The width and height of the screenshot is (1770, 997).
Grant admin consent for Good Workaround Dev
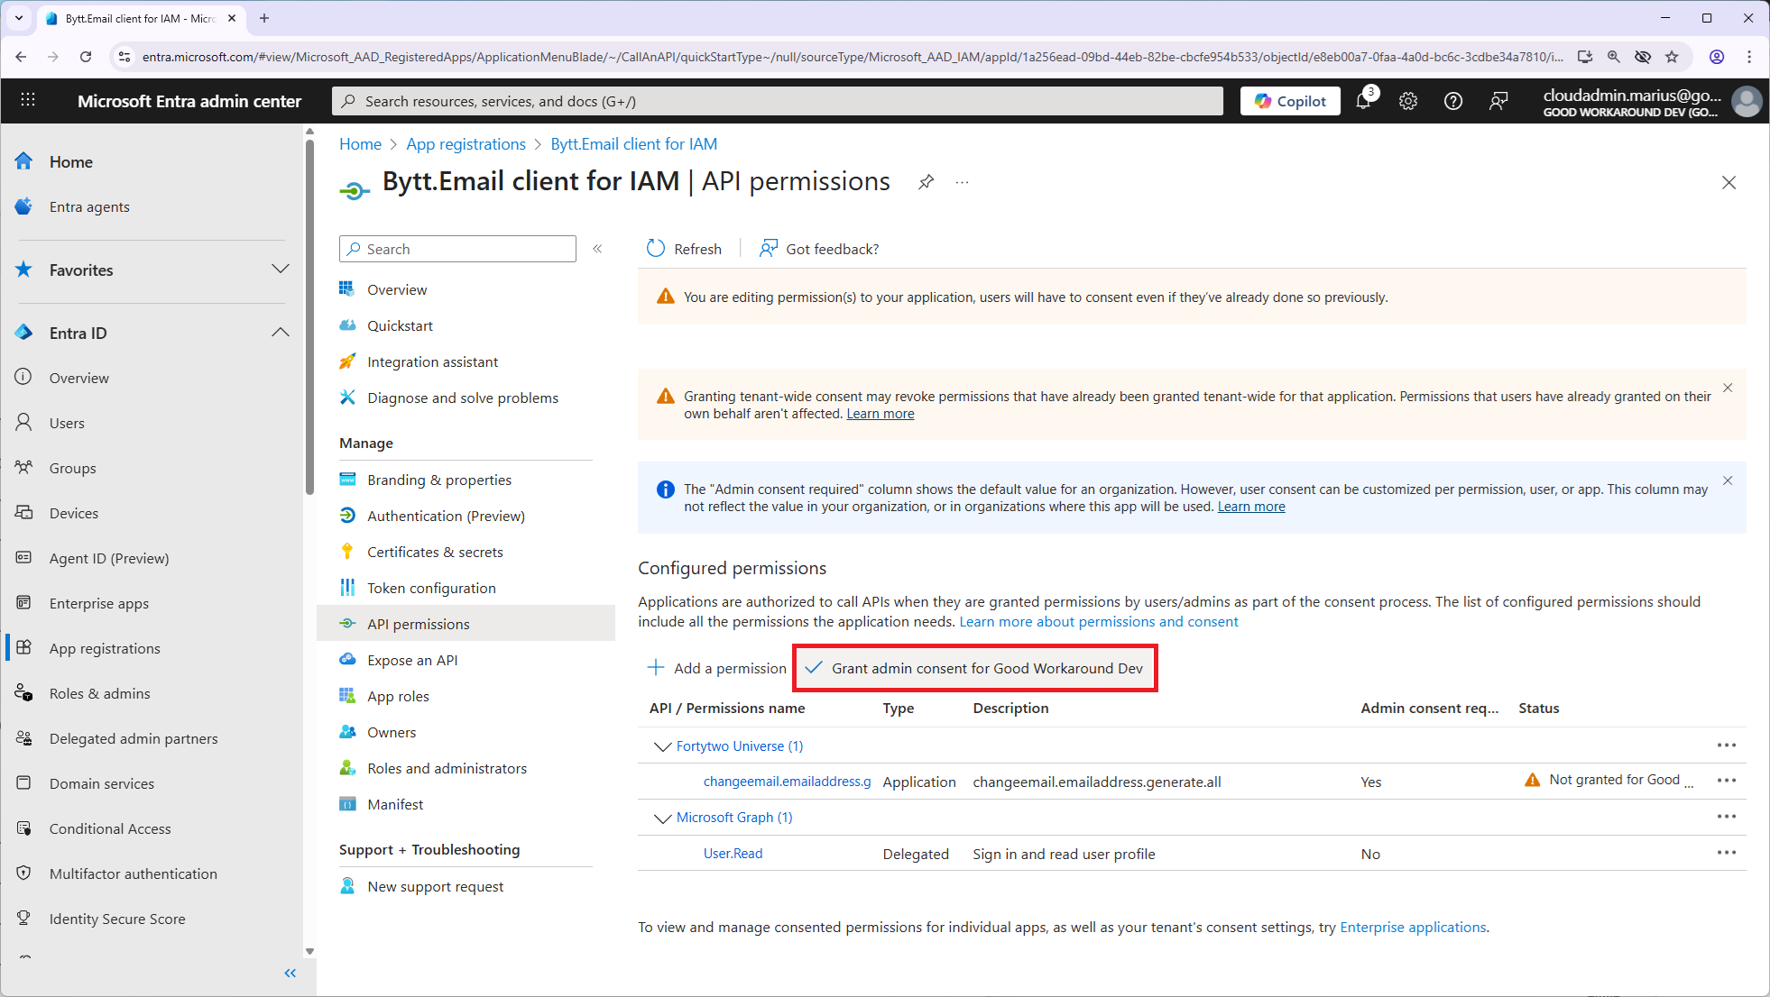point(975,668)
